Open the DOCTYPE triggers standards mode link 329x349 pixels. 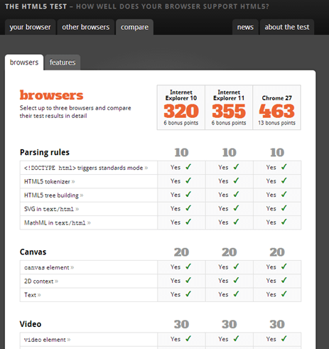[x=86, y=168]
